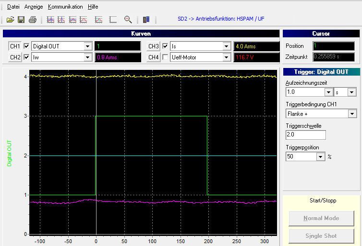Save recording via floppy disk icon
Screen dimensions: 362x246
[x=21, y=20]
